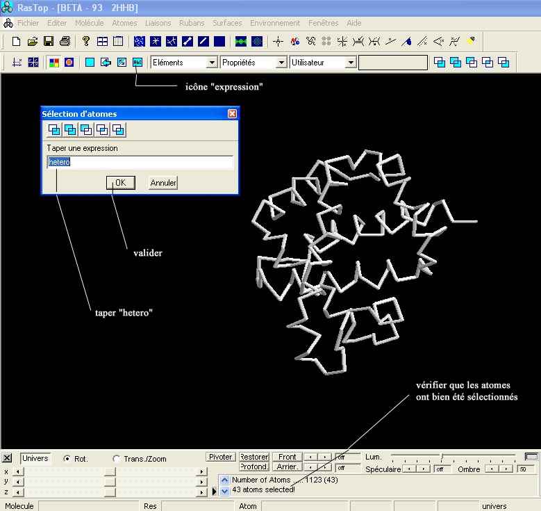The height and width of the screenshot is (511, 541).
Task: Click the Annuler button
Action: (163, 183)
